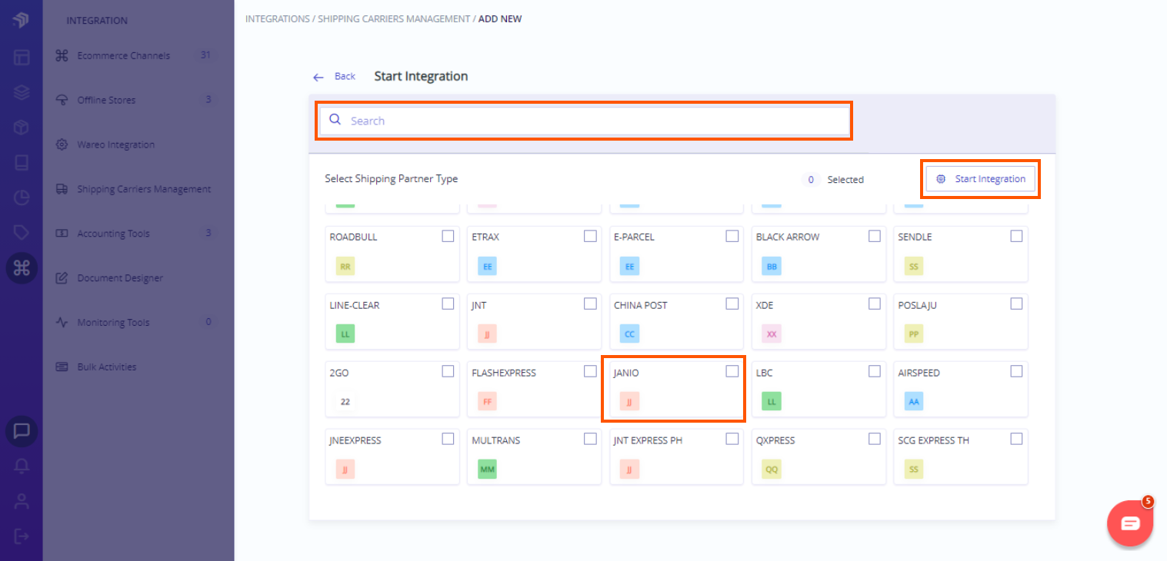Click the PP badge on Poslaju card
Screen dimensions: 1167x561
pyautogui.click(x=914, y=334)
